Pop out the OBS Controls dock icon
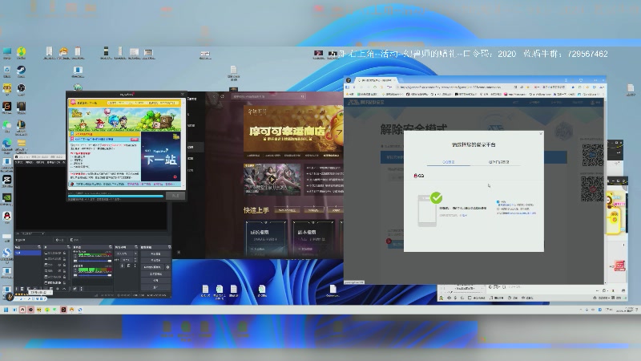This screenshot has height=361, width=641. click(170, 247)
